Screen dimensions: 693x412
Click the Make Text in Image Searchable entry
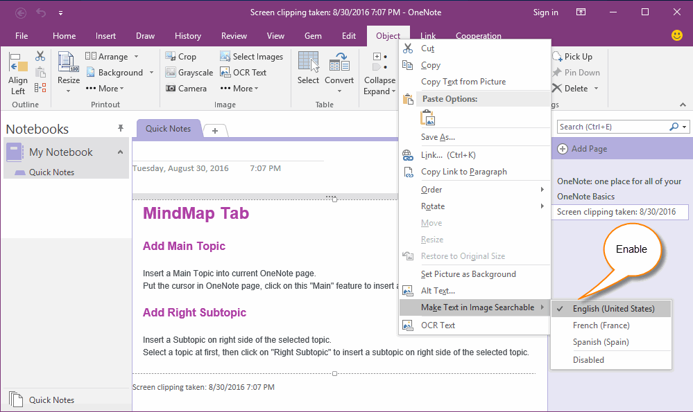tap(474, 307)
